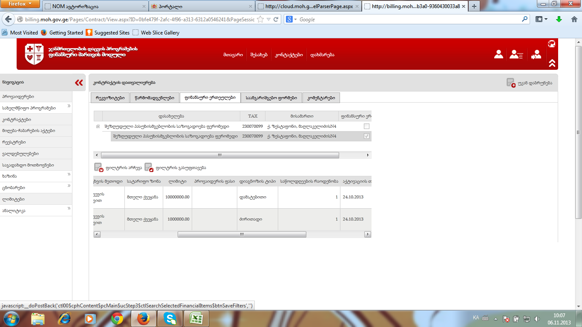The image size is (582, 327).
Task: Toggle the unchecked checkbox in first table row
Action: point(366,126)
